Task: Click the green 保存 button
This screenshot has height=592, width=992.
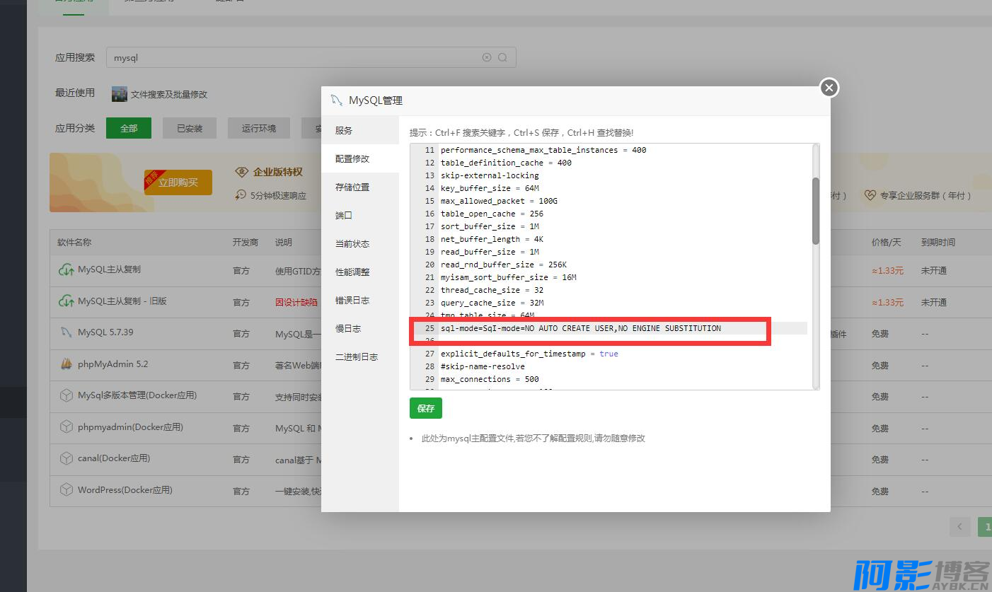Action: click(x=426, y=409)
